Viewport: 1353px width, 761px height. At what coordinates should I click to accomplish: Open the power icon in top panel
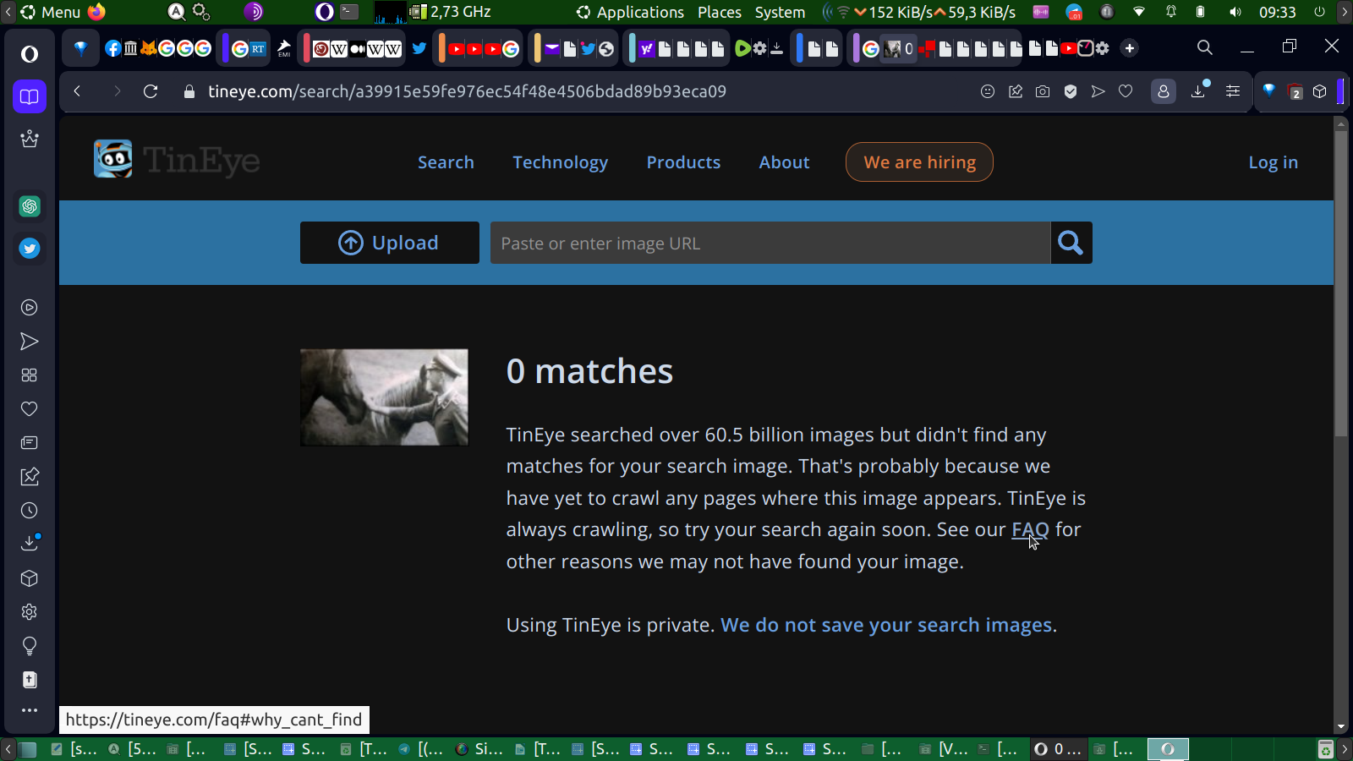click(1319, 12)
